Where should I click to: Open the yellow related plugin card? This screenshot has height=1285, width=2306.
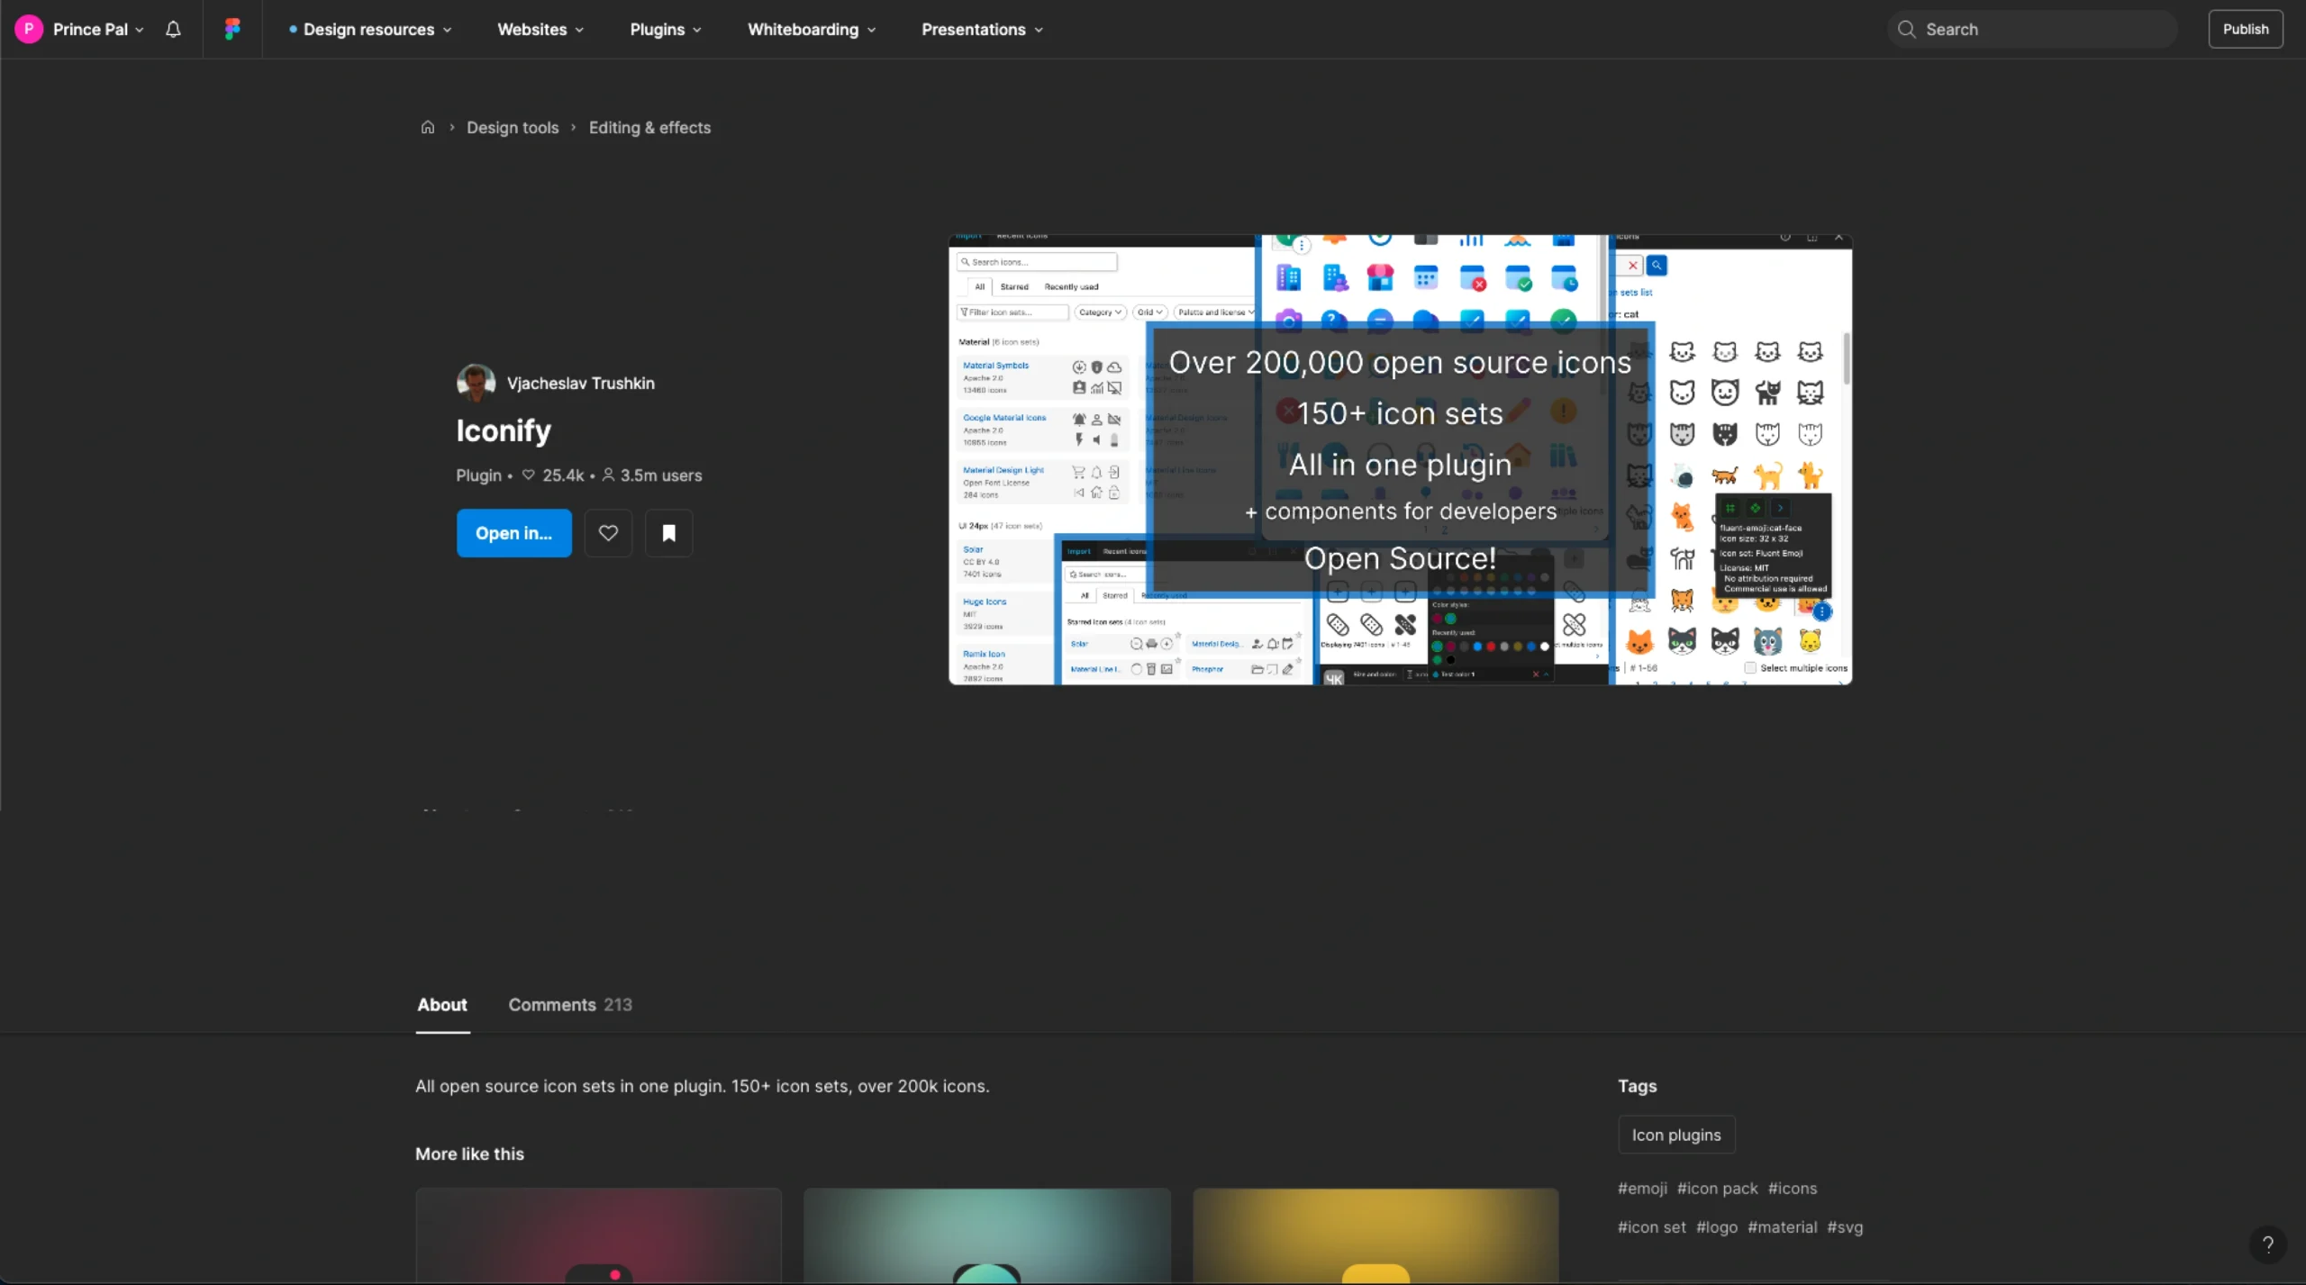1375,1235
